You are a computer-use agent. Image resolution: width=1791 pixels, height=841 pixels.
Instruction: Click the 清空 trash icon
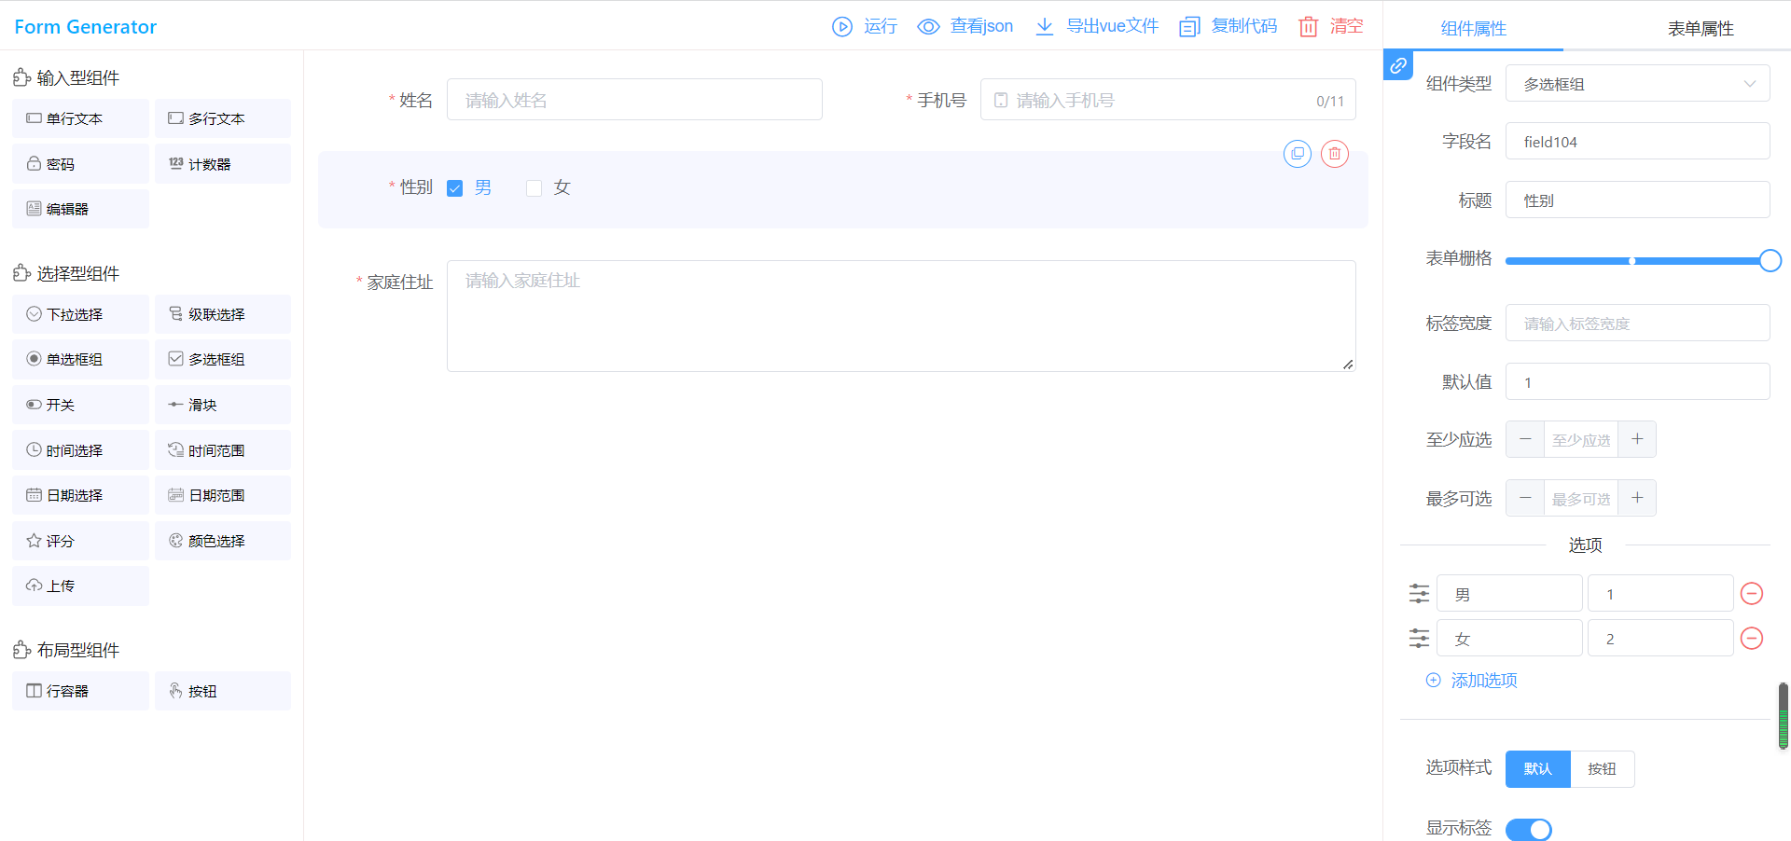1309,27
